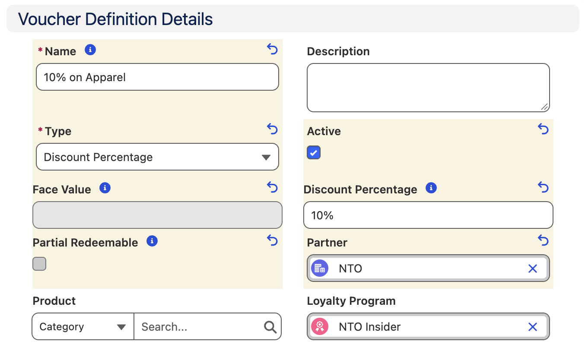Click the Product Search box
This screenshot has height=354, width=585.
click(208, 327)
